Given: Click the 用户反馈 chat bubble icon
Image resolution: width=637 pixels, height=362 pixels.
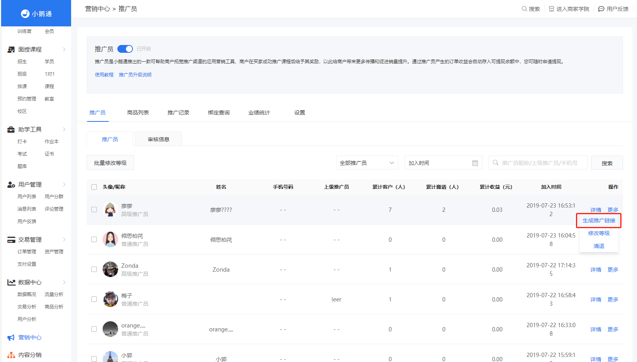Looking at the screenshot, I should coord(601,9).
